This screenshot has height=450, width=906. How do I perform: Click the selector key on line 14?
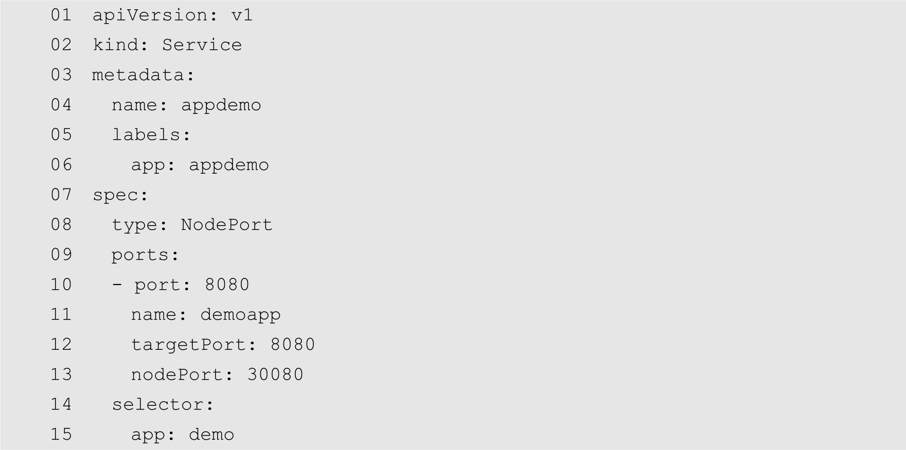157,404
